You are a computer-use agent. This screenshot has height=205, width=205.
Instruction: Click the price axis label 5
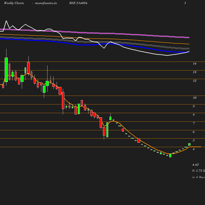[194, 140]
